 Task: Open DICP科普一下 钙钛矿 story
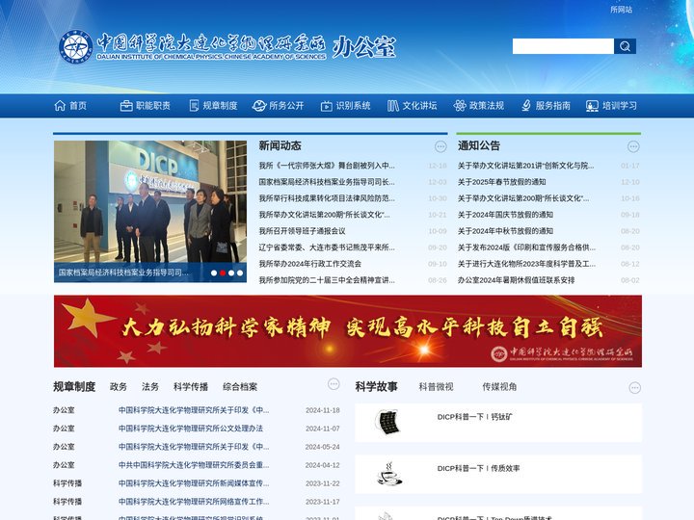pos(475,417)
